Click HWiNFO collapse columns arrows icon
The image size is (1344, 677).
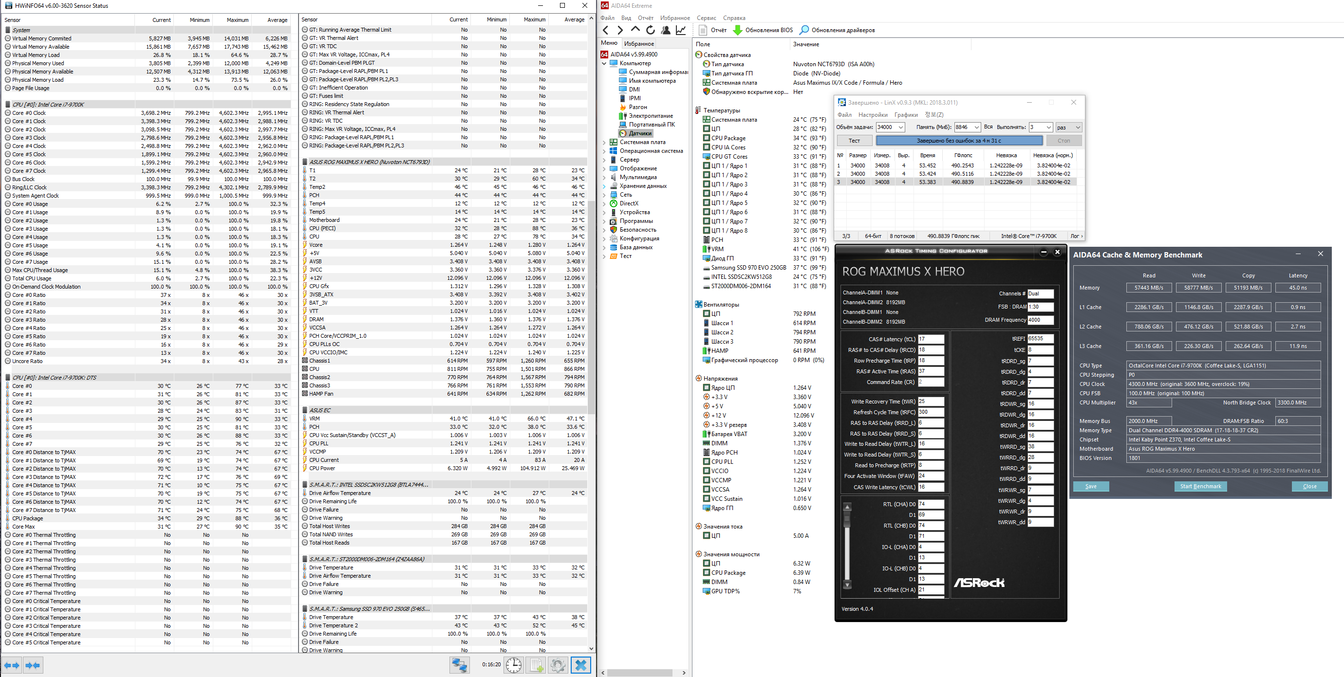click(32, 665)
